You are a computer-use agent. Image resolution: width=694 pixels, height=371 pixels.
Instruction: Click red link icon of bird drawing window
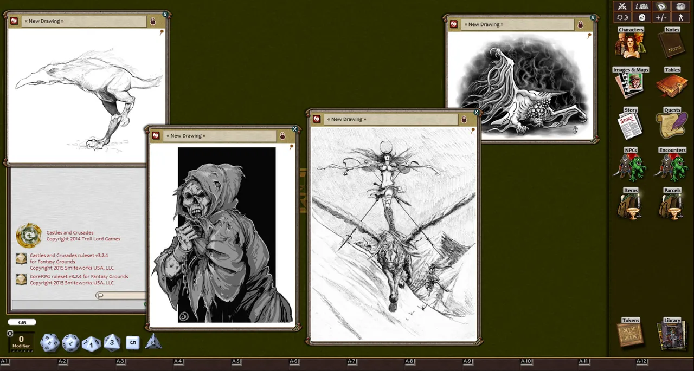pyautogui.click(x=15, y=21)
